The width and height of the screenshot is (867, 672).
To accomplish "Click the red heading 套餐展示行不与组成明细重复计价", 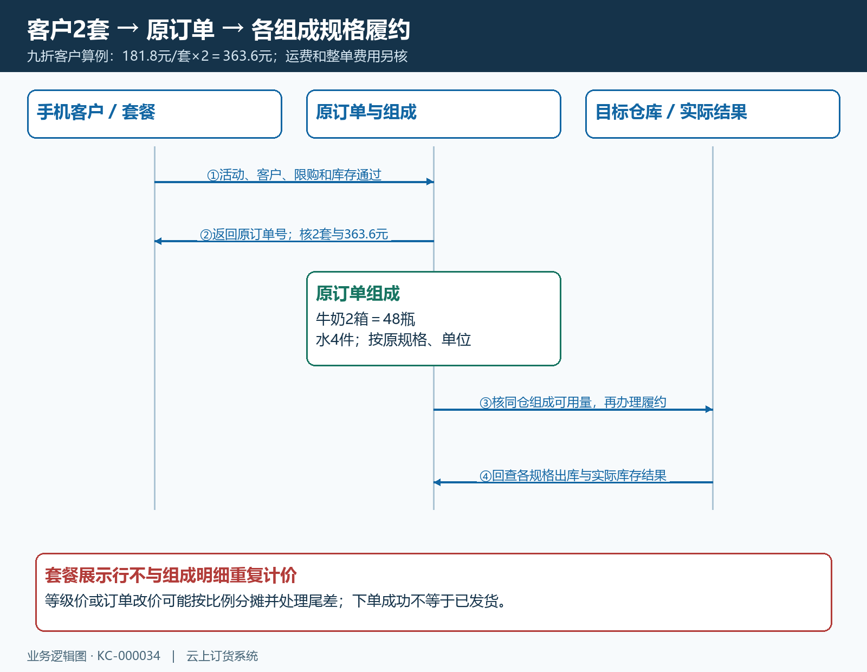I will tap(171, 575).
